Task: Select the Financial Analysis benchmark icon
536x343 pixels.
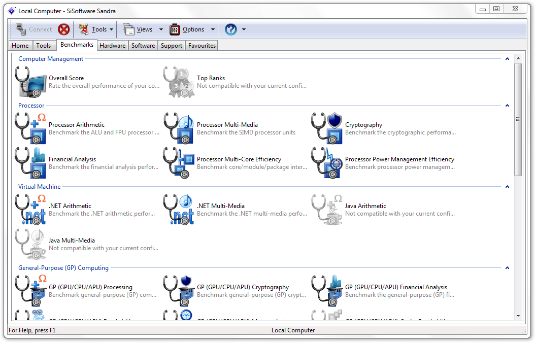Action: [30, 163]
